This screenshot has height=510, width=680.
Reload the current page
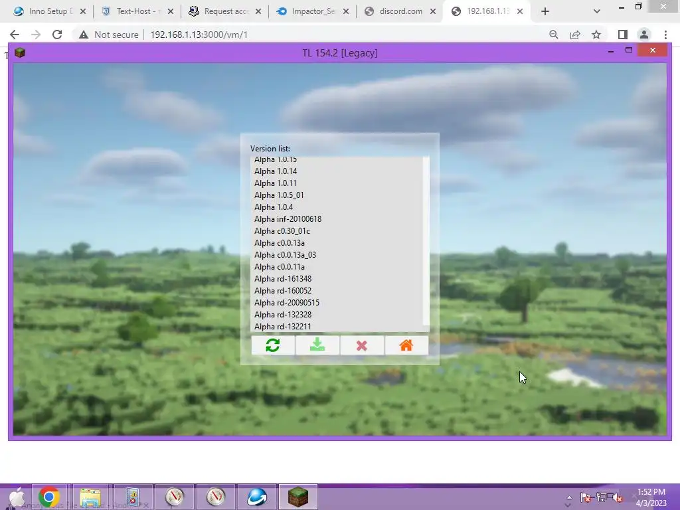click(57, 35)
